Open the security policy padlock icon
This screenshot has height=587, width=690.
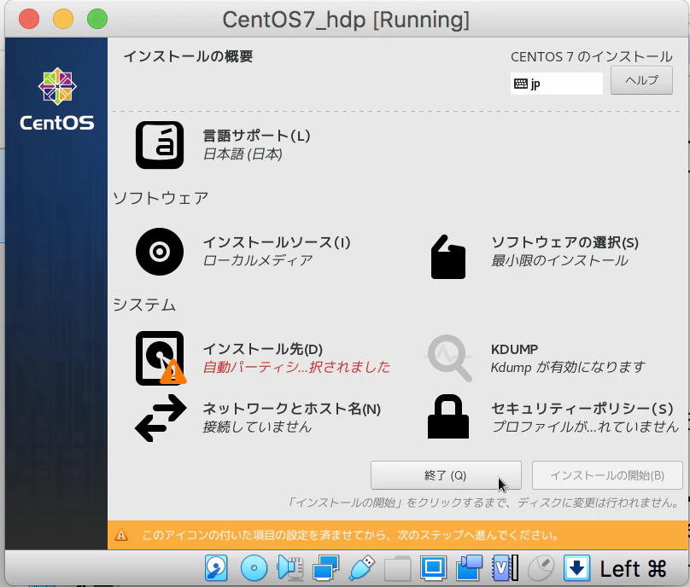point(448,416)
